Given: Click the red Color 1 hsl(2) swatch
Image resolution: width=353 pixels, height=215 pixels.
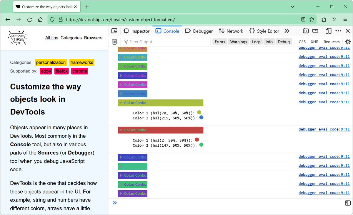Looking at the screenshot, I should (197, 140).
